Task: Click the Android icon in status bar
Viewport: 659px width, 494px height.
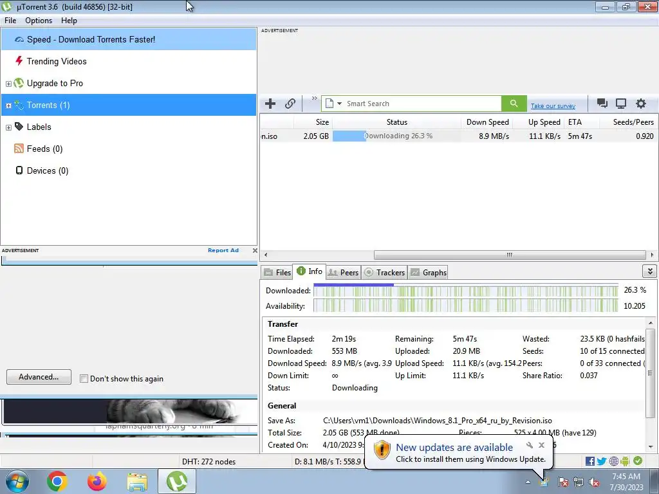Action: [625, 461]
